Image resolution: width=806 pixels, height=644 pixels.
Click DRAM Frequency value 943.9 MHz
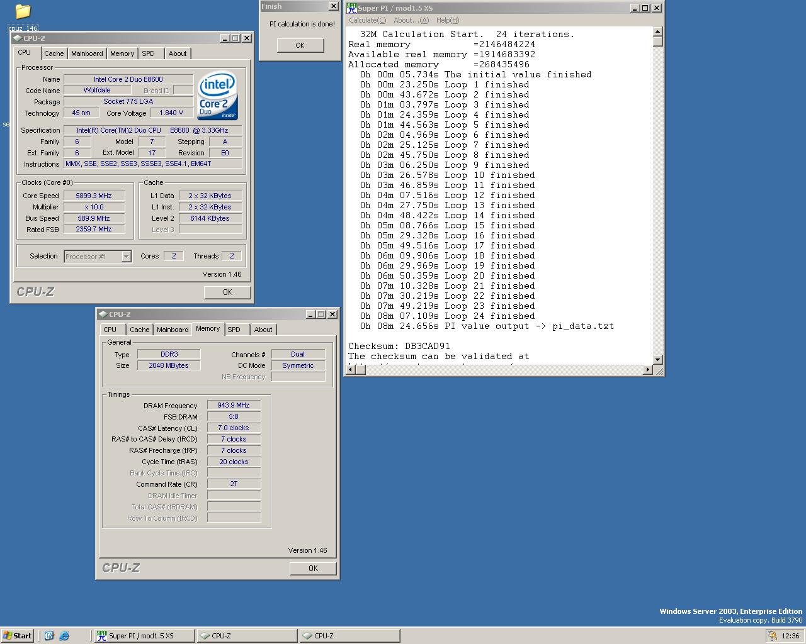(x=234, y=406)
